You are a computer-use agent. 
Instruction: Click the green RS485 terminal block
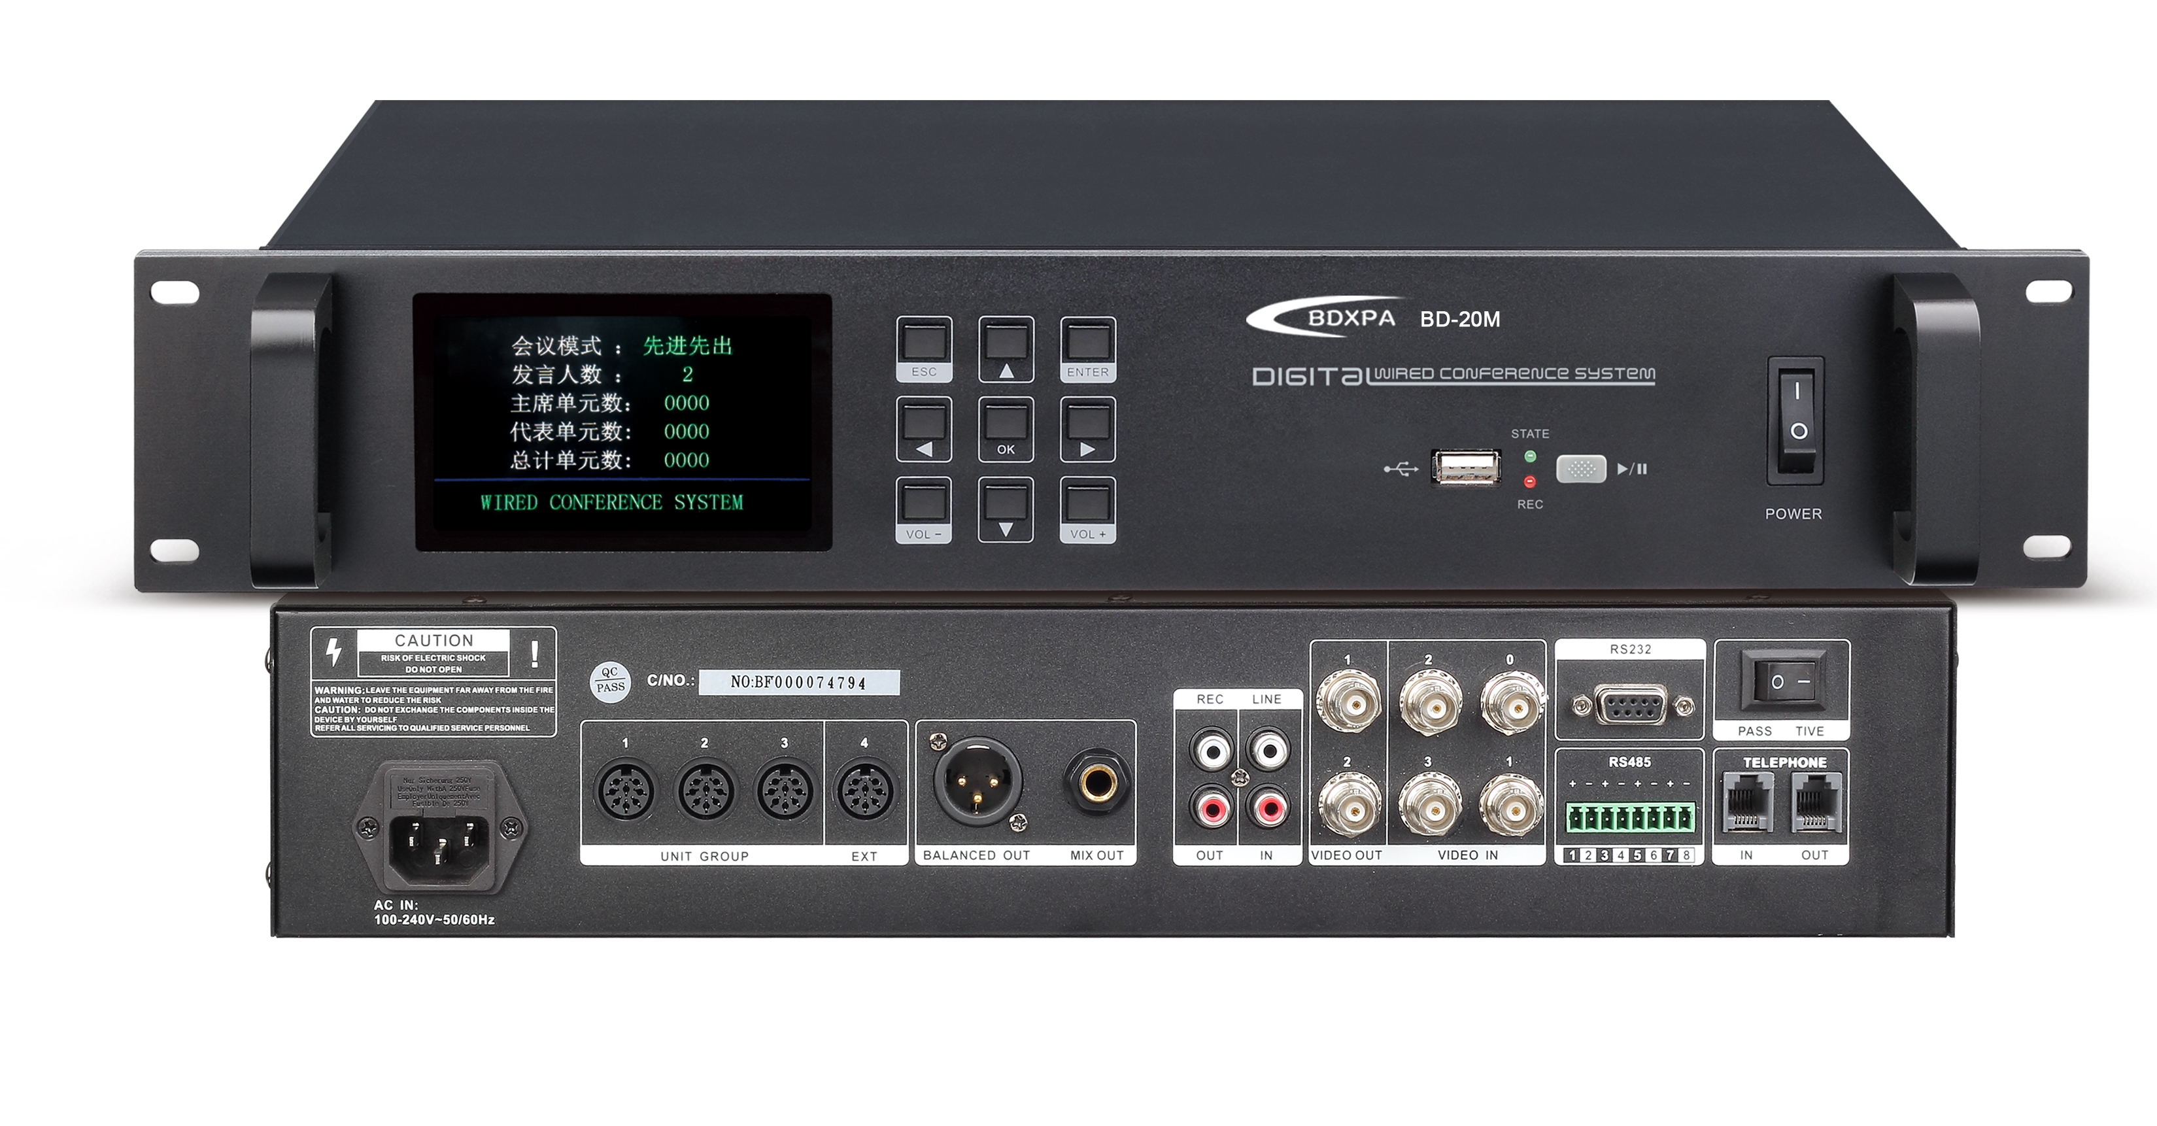(x=1630, y=817)
